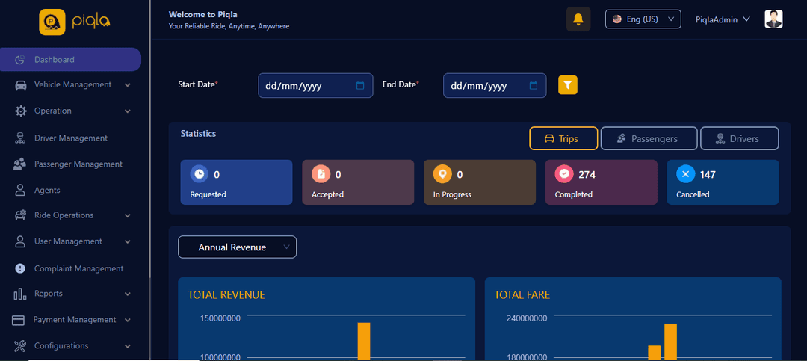Open the PiqlaAdmin account menu
The width and height of the screenshot is (807, 361).
click(x=723, y=19)
